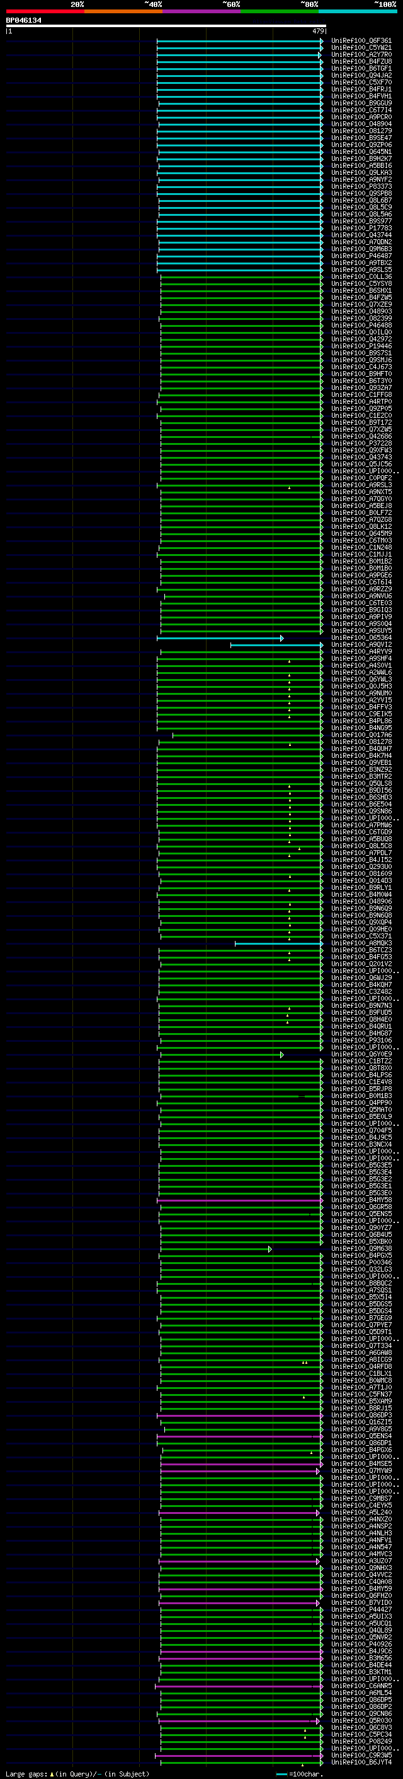Click the red 20% identity legend segment
This screenshot has width=403, height=1779.
point(45,11)
